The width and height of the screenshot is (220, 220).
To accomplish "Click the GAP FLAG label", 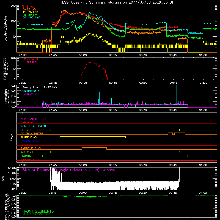I will pyautogui.click(x=27, y=122).
